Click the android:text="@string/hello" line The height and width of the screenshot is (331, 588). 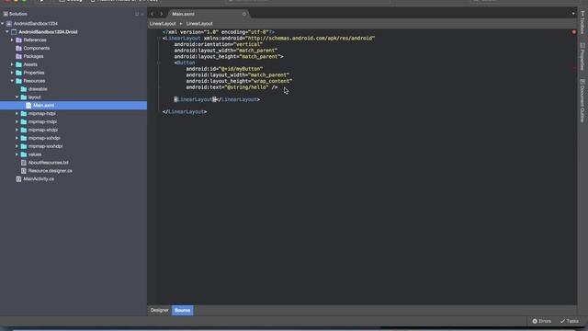pyautogui.click(x=232, y=87)
